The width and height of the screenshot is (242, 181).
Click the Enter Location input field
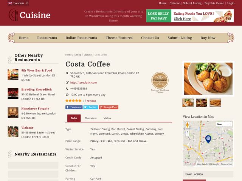tap(208, 174)
